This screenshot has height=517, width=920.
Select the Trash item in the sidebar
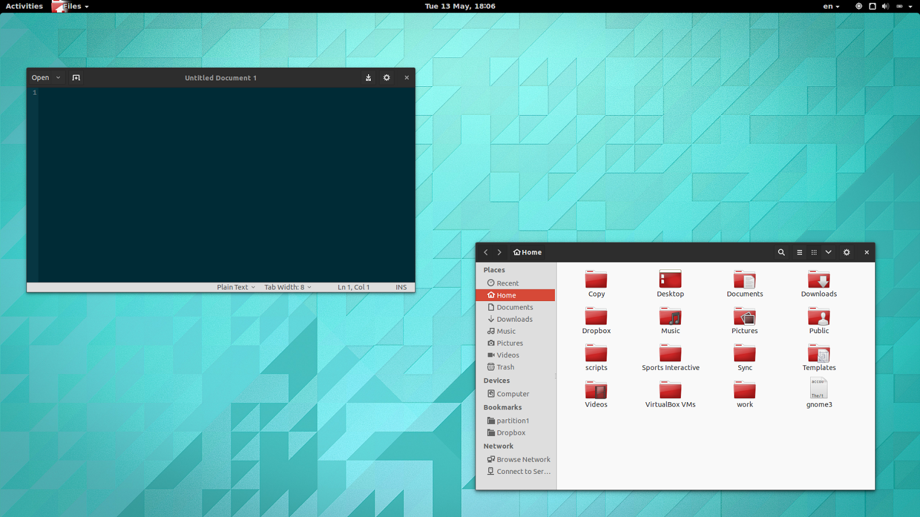coord(504,367)
